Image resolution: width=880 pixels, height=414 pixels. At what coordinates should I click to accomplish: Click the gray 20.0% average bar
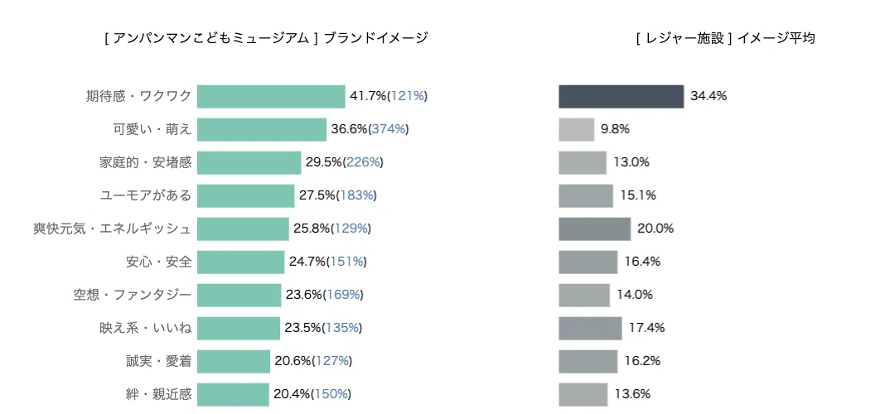(595, 229)
